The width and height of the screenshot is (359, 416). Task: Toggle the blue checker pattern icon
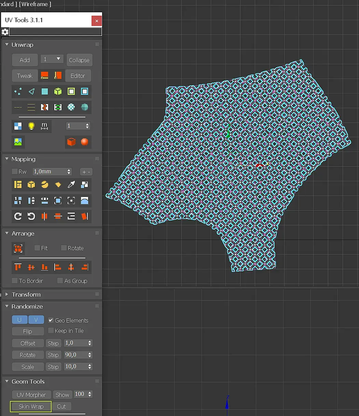18,126
